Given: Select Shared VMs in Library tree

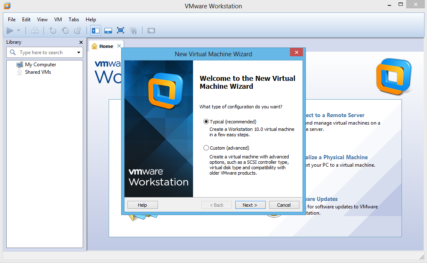Looking at the screenshot, I should click(x=38, y=72).
